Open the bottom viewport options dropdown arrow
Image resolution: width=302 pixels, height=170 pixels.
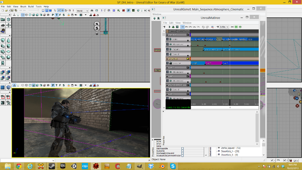point(85,85)
